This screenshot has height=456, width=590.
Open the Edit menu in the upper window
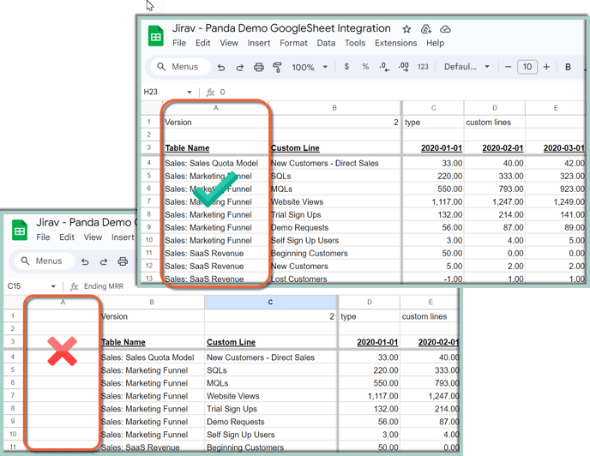[x=202, y=43]
